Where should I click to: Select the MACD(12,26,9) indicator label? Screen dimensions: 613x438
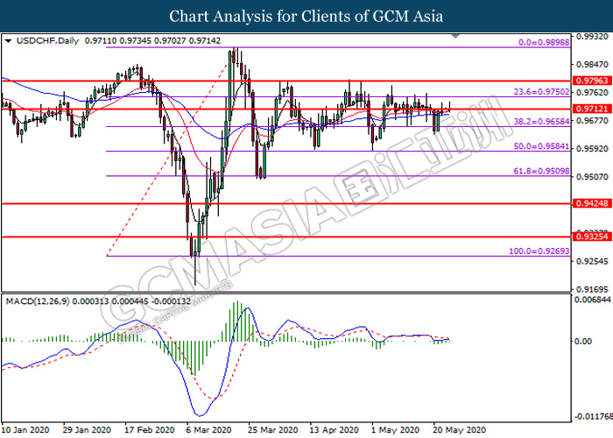pos(38,301)
